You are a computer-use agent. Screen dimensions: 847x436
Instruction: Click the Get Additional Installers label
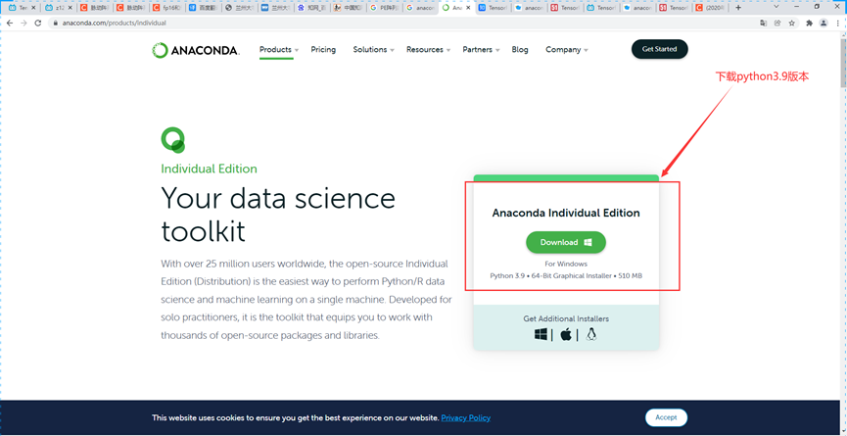click(566, 318)
